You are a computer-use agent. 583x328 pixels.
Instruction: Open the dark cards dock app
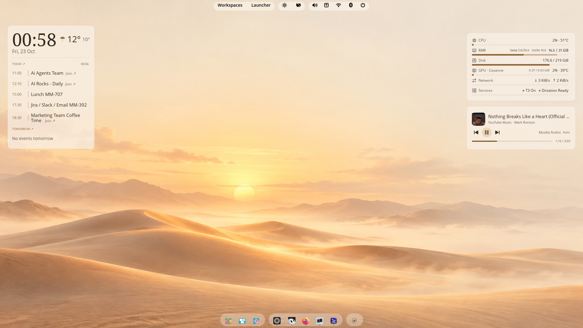320,320
